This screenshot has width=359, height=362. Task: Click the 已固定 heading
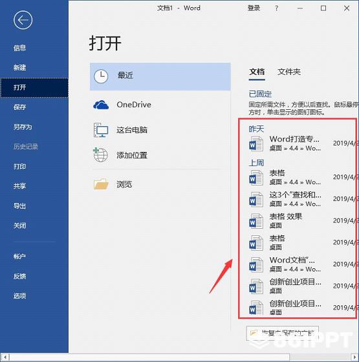260,94
